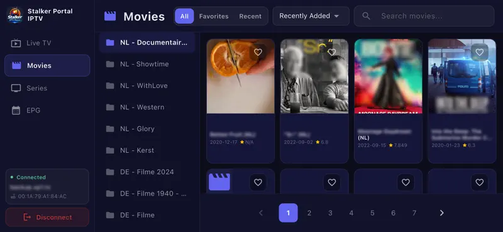Toggle heart on fourth card of second row

pos(479,182)
